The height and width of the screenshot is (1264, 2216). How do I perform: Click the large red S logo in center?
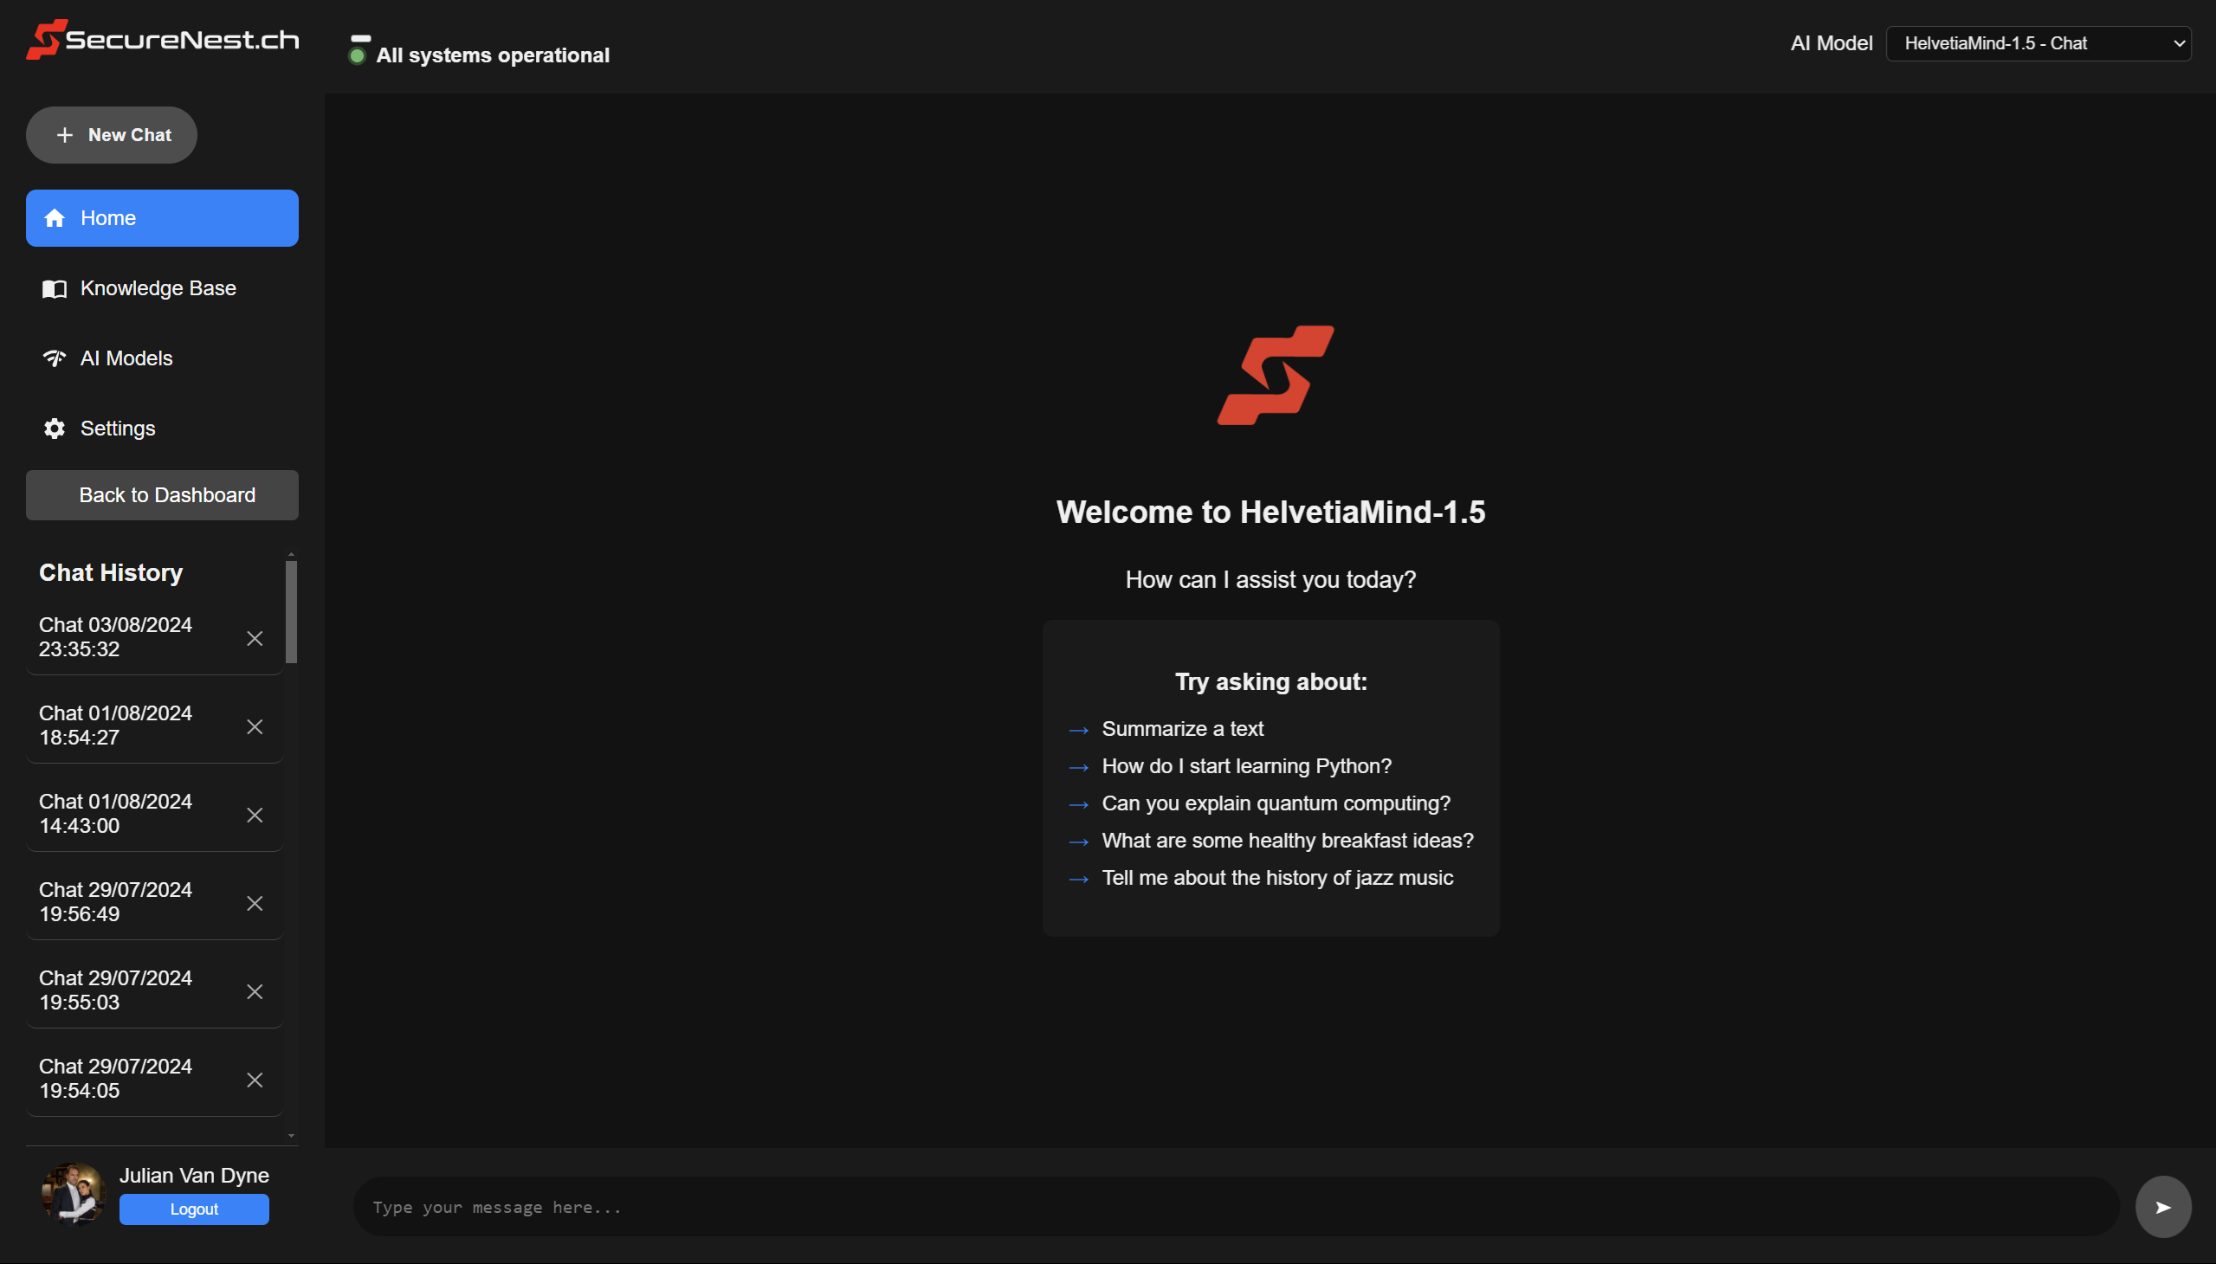pyautogui.click(x=1275, y=375)
